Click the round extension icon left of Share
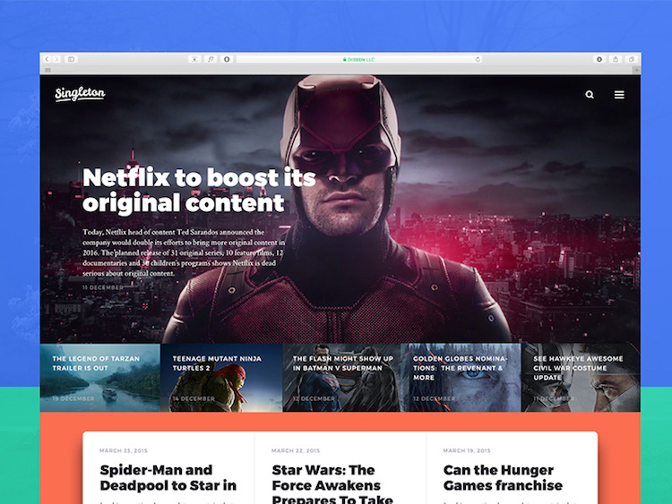The height and width of the screenshot is (504, 672). click(x=599, y=59)
